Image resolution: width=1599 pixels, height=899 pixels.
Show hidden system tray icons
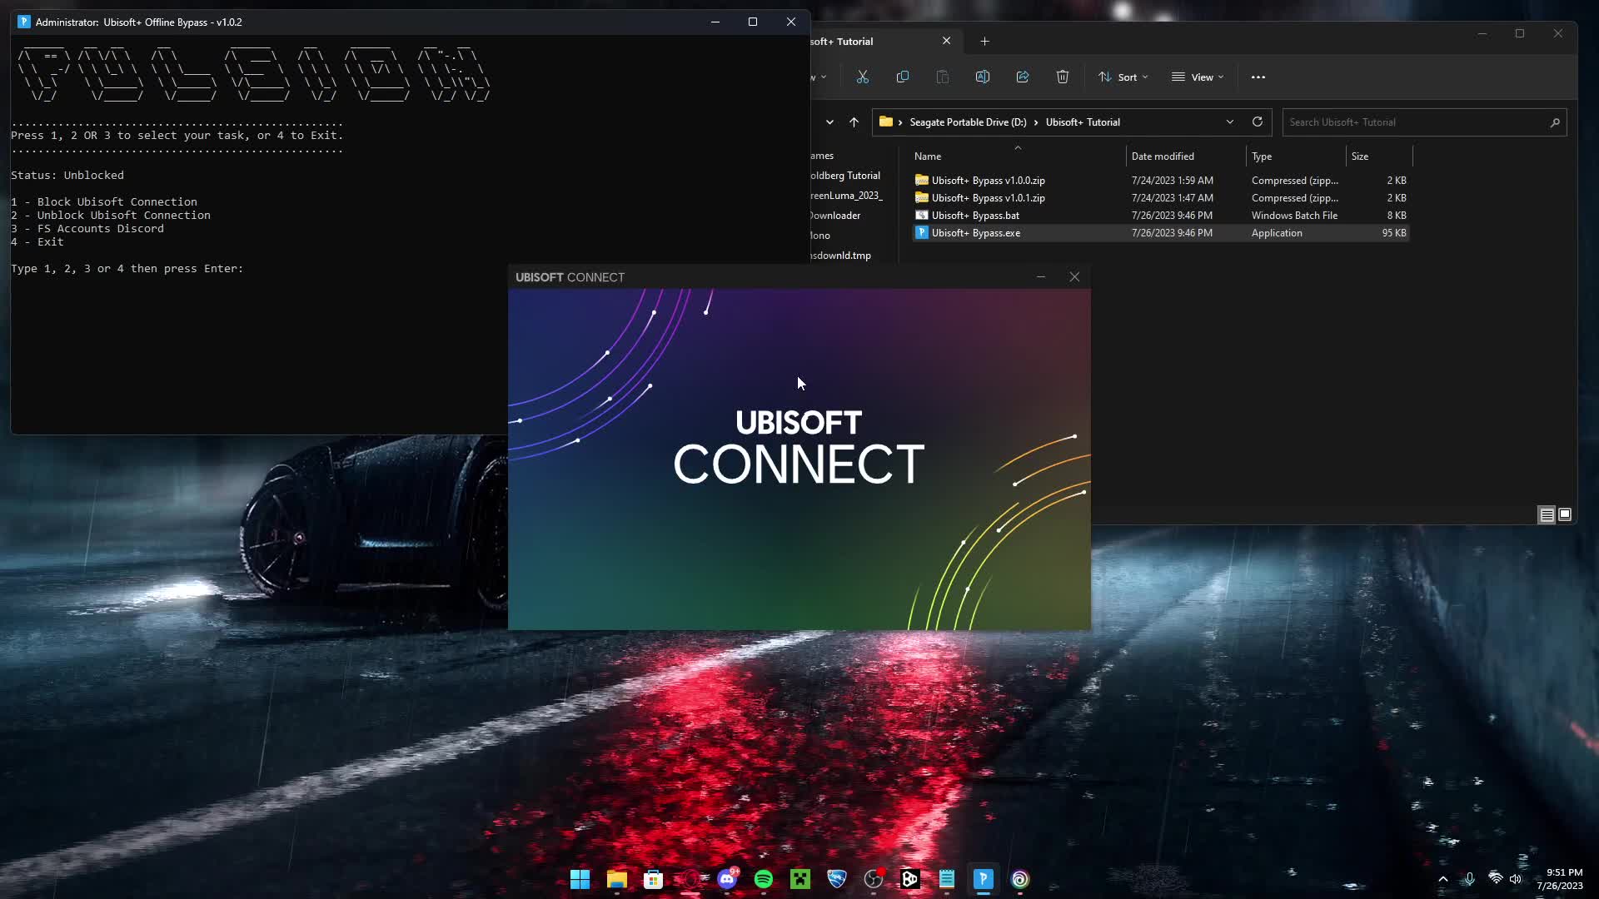click(x=1443, y=879)
